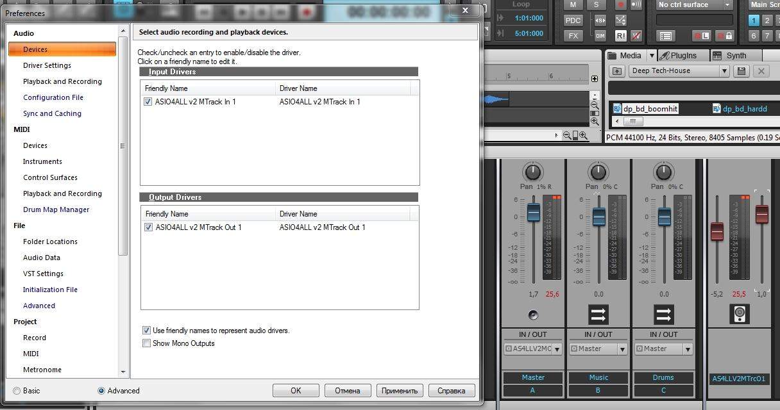Click the horizontal zoom out magnifier
Image resolution: width=780 pixels, height=410 pixels.
click(567, 135)
